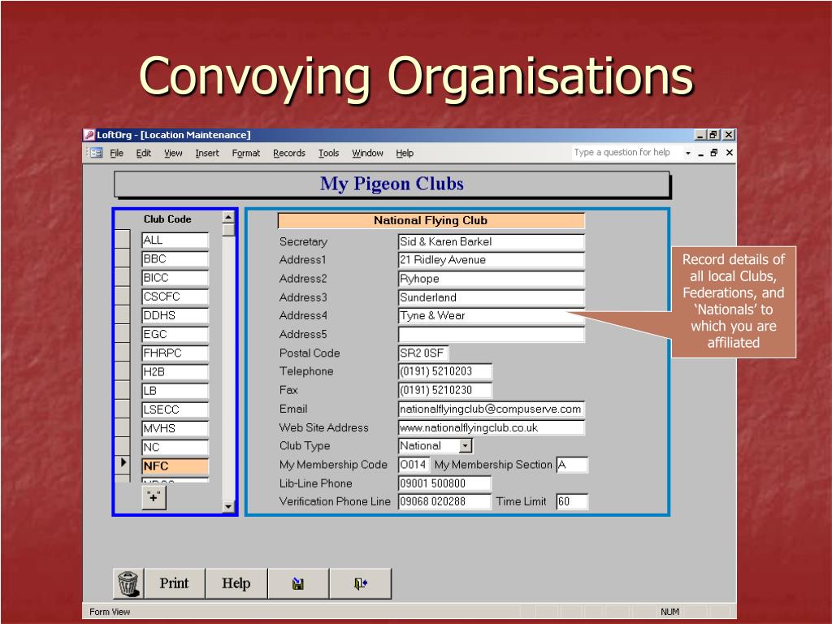Click the National Flying Club name field
This screenshot has height=624, width=832.
(x=431, y=221)
